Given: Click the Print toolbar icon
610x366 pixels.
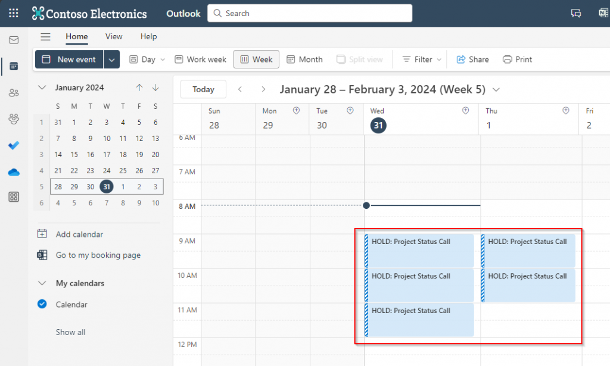Looking at the screenshot, I should [x=517, y=60].
